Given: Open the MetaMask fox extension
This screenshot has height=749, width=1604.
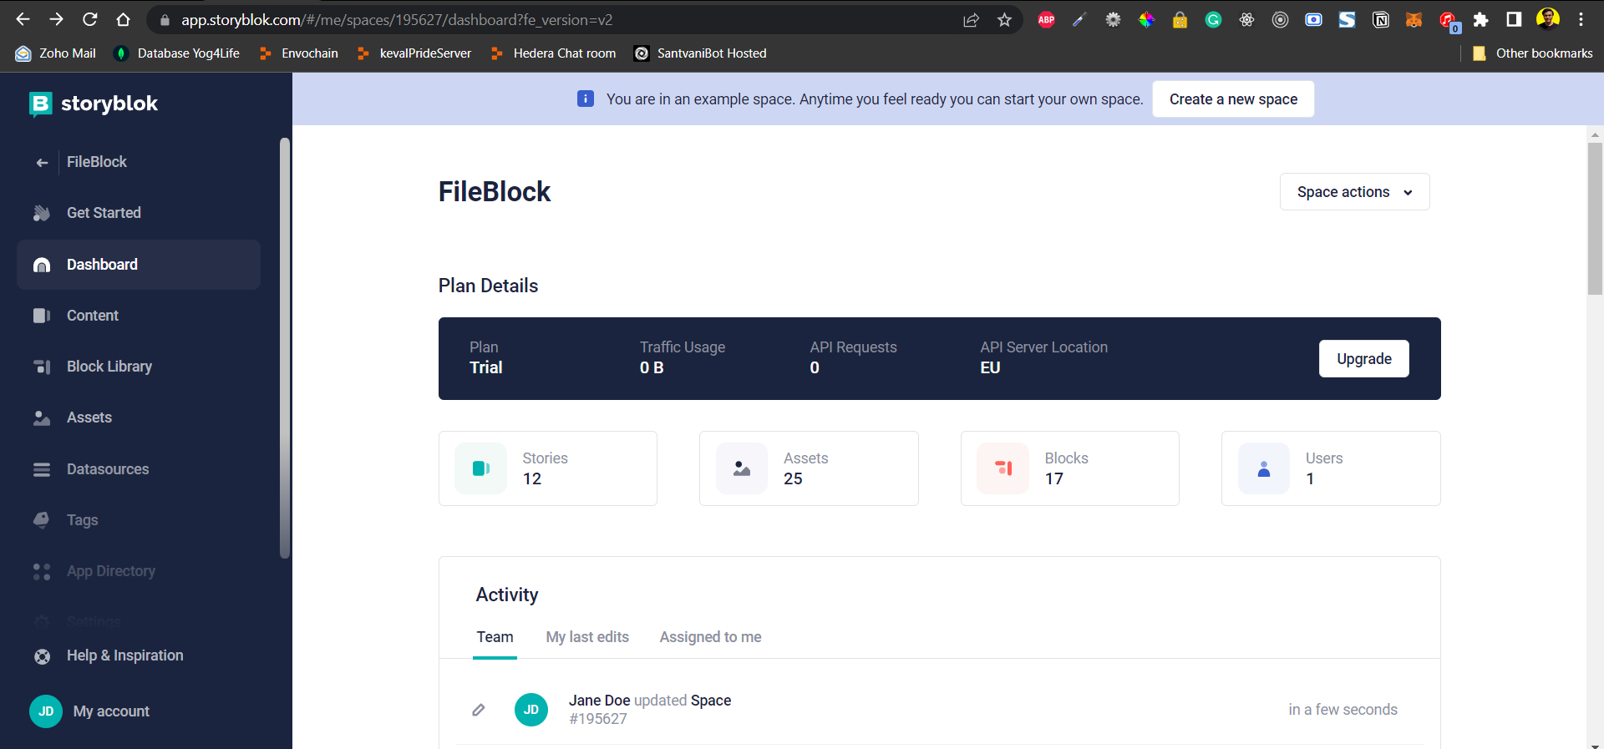Looking at the screenshot, I should (1414, 20).
